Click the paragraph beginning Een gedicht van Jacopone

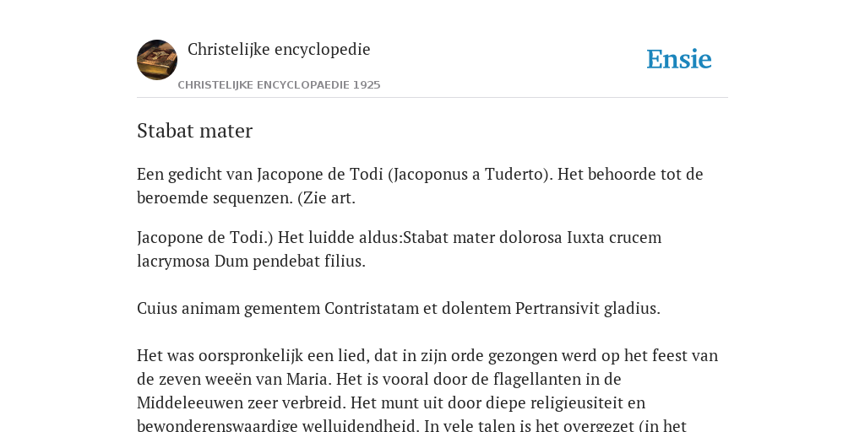point(420,186)
